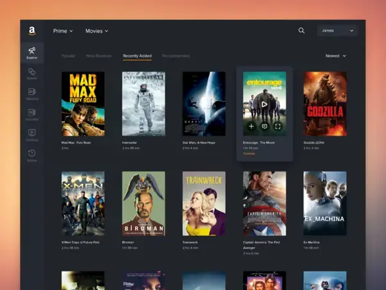Screen dimensions: 386x290
Task: Click the "Interstellar" title text
Action: [x=129, y=142]
